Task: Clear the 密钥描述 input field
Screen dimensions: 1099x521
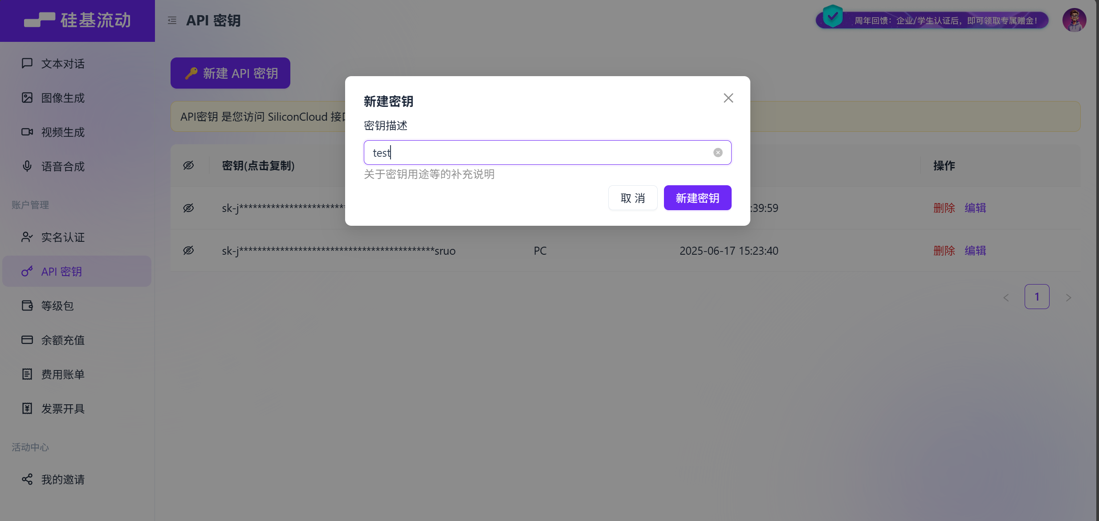Action: click(x=717, y=152)
